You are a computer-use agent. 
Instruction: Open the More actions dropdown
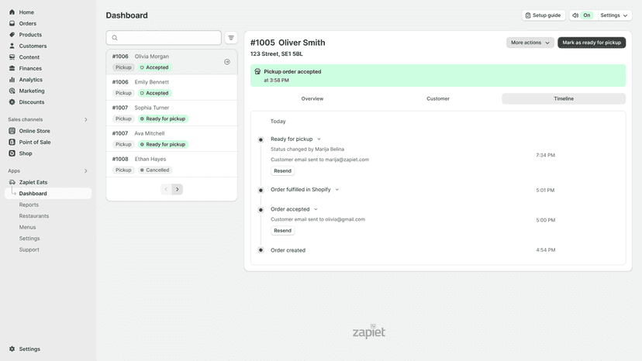[530, 43]
